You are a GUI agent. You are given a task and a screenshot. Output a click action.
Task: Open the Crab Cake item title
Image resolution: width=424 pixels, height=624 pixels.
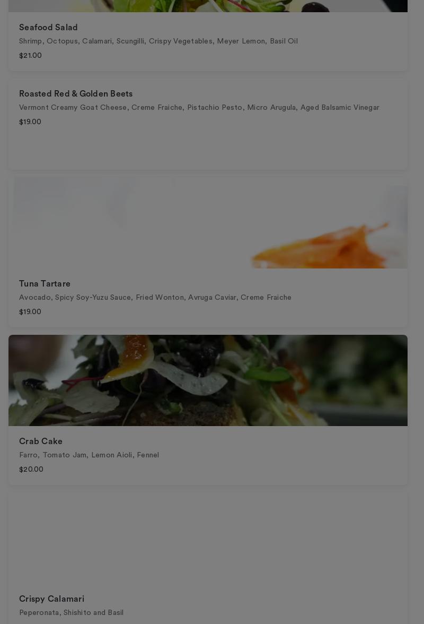click(40, 441)
